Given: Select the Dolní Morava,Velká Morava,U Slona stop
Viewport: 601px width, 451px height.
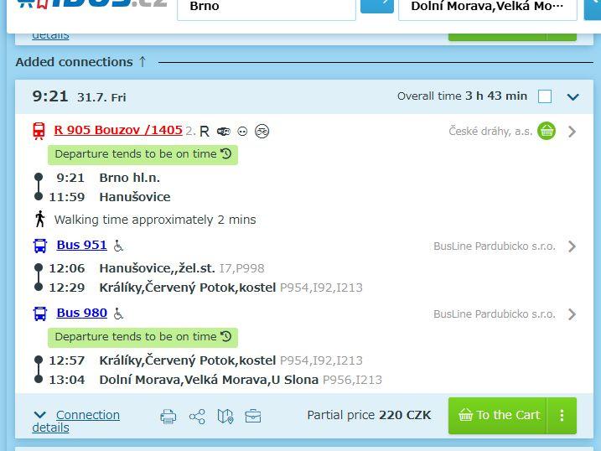Looking at the screenshot, I should (x=209, y=380).
